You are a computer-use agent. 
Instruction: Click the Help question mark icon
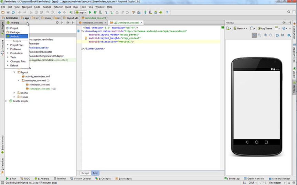(167, 12)
